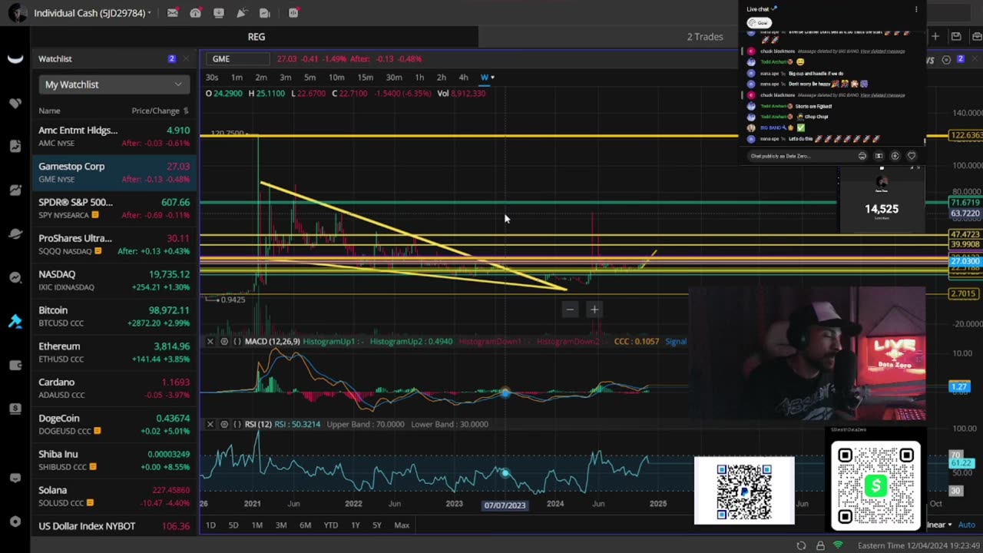Click the download monitor icon in top toolbar
Screen dimensions: 983x553
tap(219, 13)
